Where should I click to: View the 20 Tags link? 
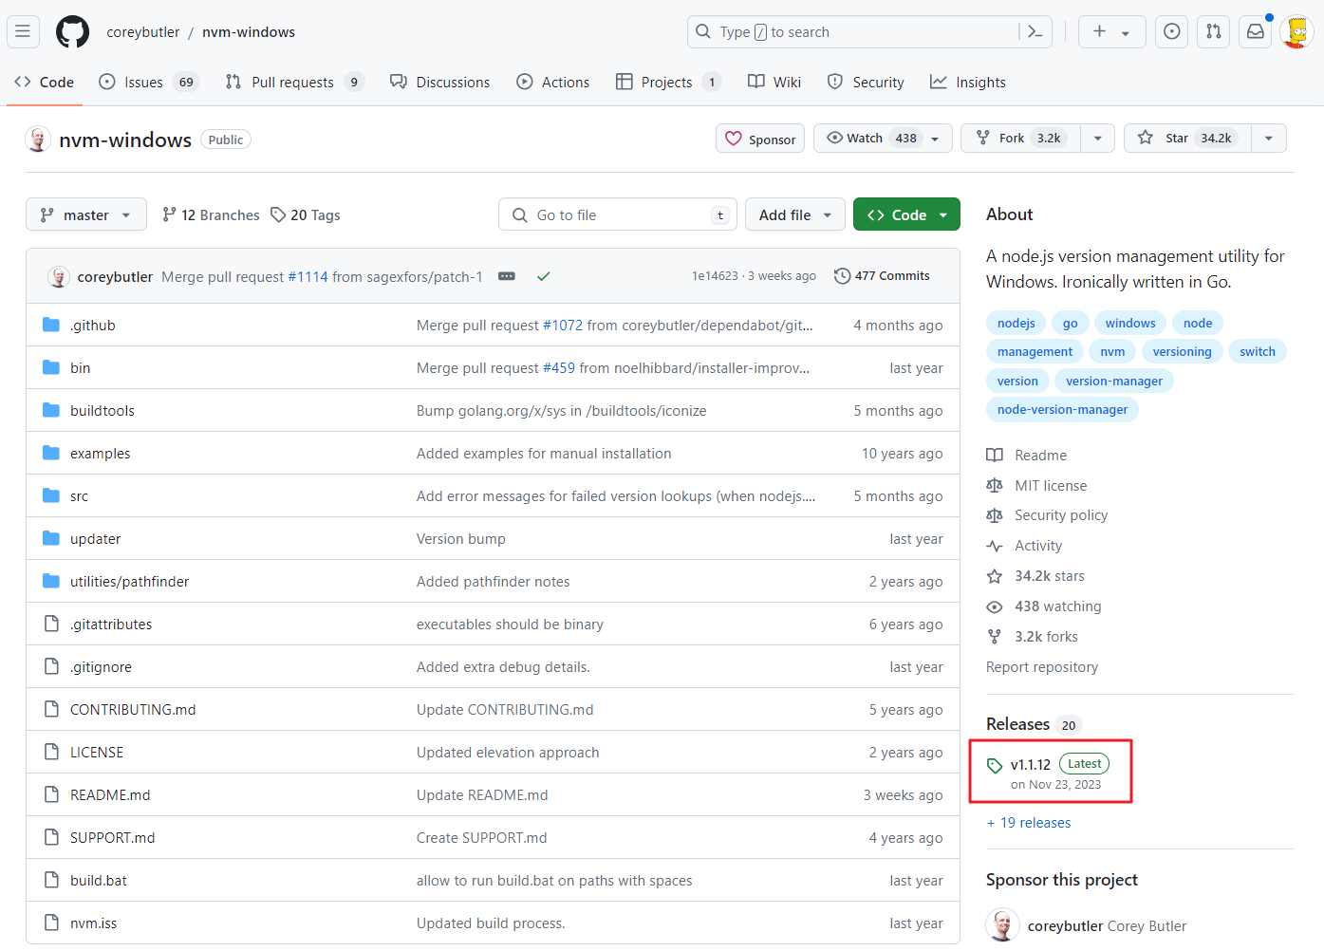tap(306, 215)
